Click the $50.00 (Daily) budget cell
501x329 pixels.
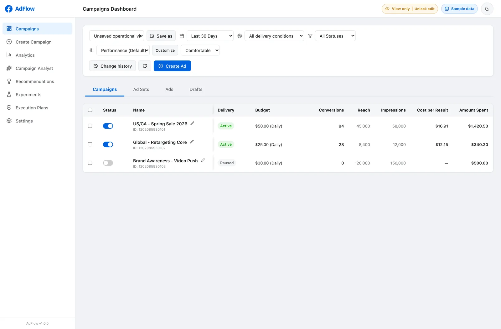pyautogui.click(x=269, y=126)
